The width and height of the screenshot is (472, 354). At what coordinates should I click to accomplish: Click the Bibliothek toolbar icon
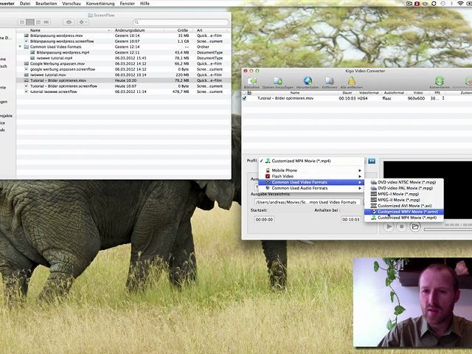click(252, 81)
